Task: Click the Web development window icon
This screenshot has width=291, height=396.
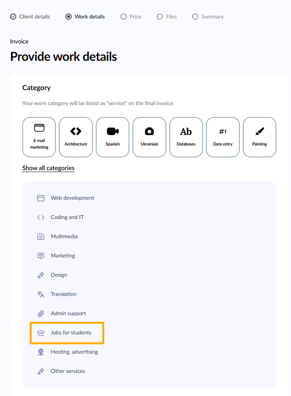Action: point(41,198)
